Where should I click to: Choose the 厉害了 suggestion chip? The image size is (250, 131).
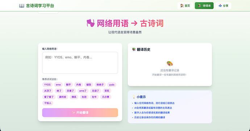pyautogui.click(x=70, y=91)
